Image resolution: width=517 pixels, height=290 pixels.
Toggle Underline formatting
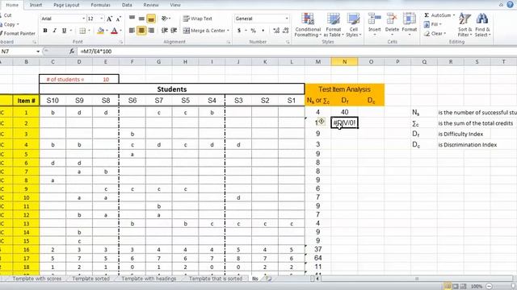pos(64,31)
